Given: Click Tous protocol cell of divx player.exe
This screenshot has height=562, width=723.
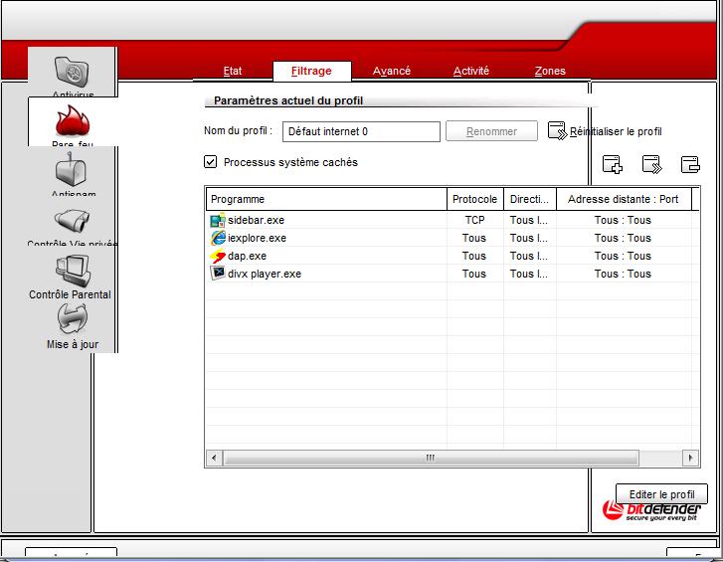Looking at the screenshot, I should tap(474, 274).
